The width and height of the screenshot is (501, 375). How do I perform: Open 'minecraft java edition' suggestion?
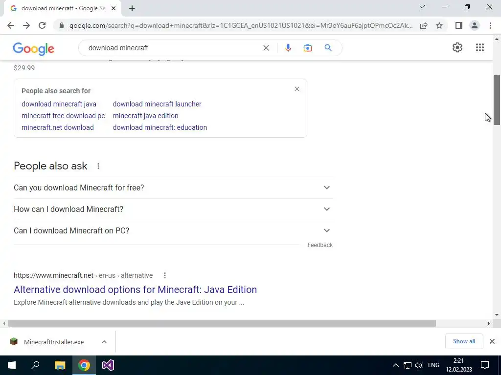(145, 116)
